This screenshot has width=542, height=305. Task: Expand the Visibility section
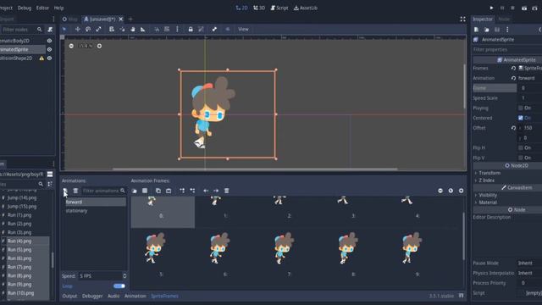(x=488, y=195)
